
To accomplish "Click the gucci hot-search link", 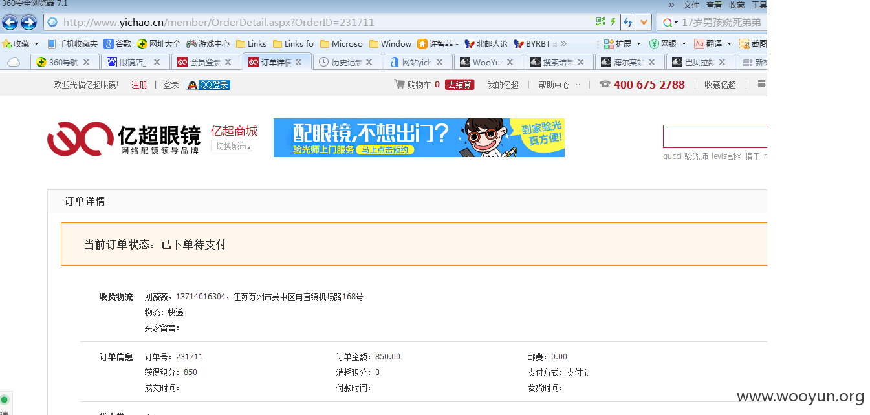I will (x=672, y=156).
